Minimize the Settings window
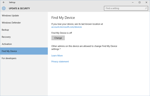 [x=133, y=2]
